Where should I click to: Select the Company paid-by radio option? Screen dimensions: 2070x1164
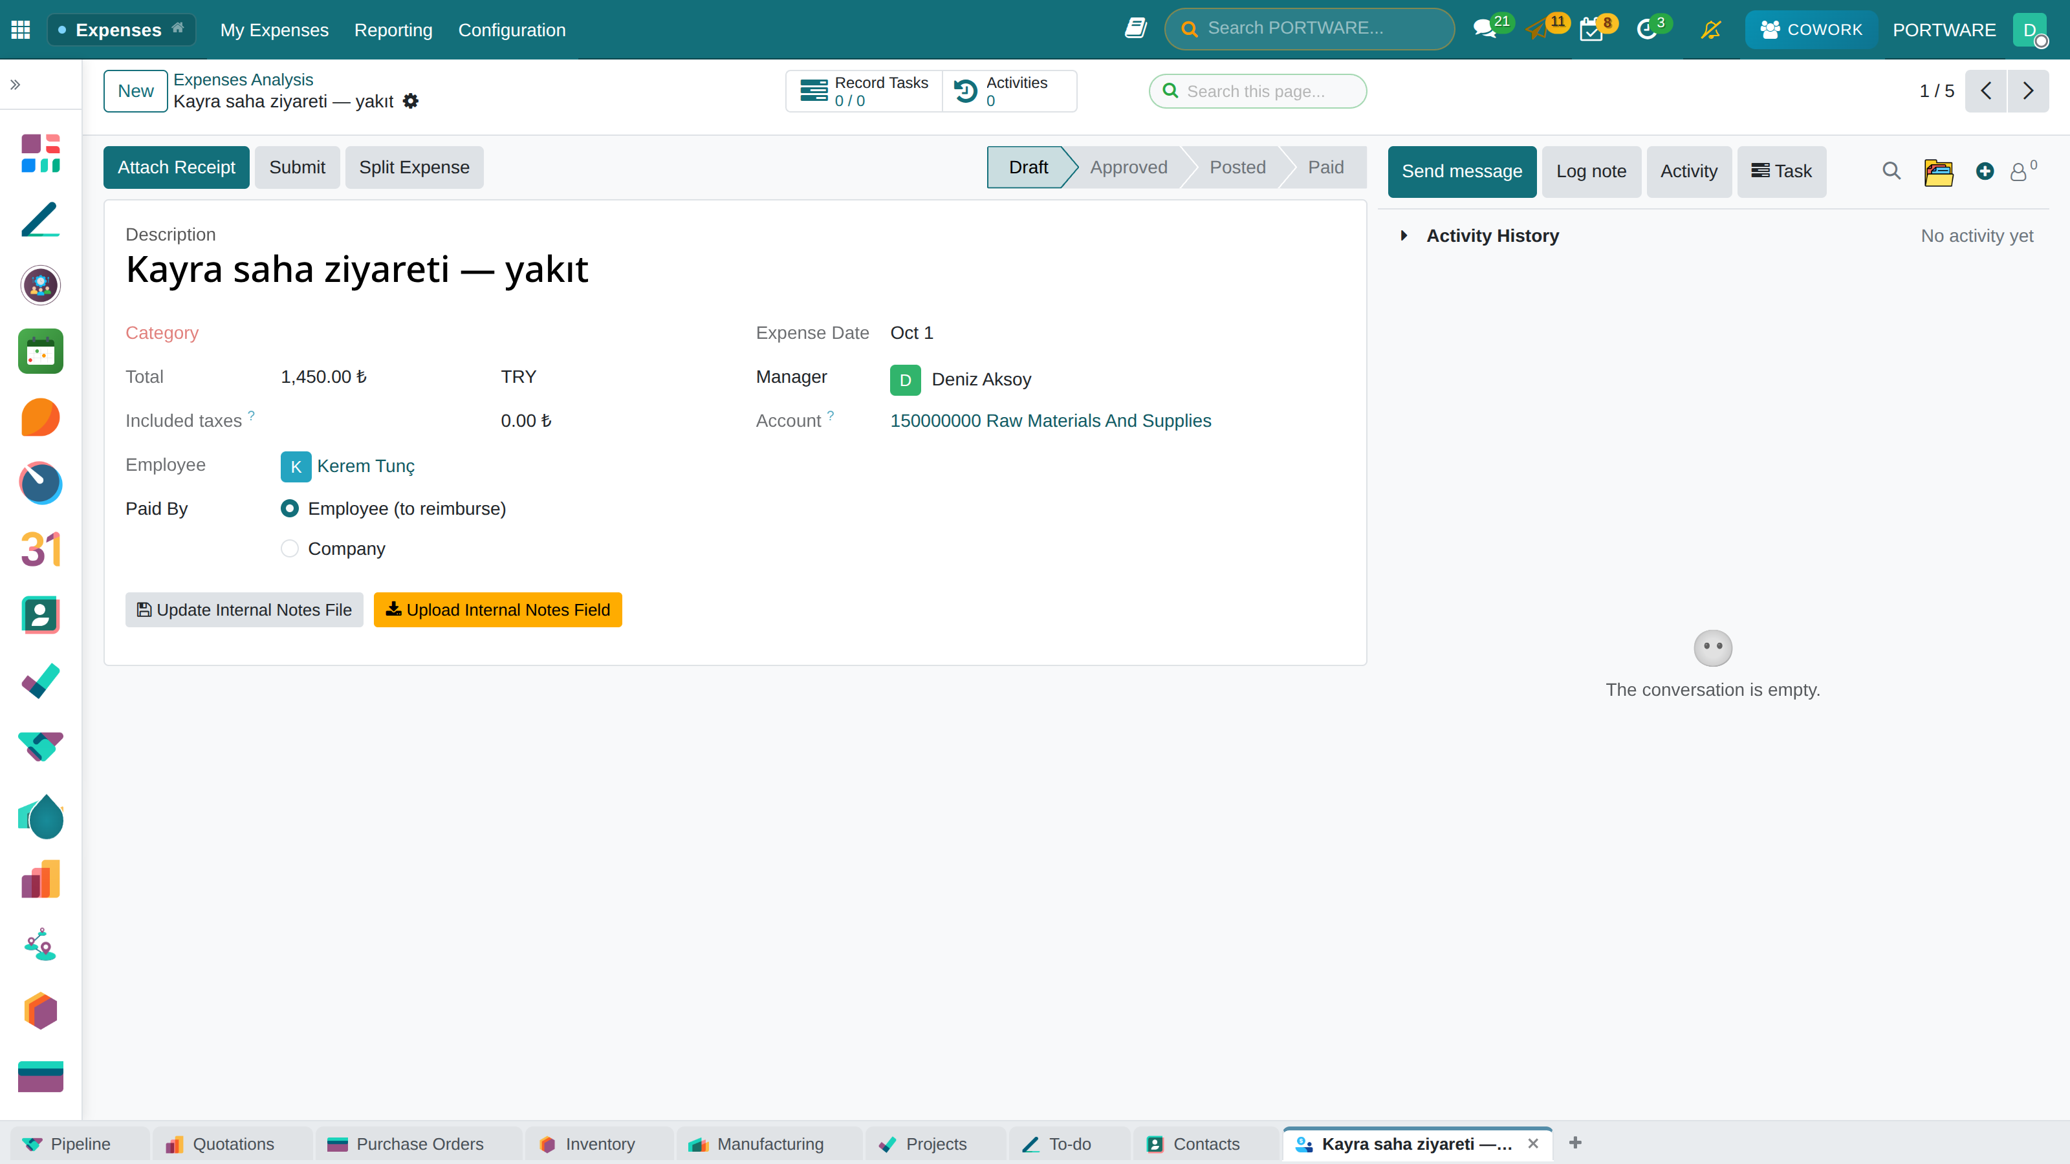coord(290,548)
